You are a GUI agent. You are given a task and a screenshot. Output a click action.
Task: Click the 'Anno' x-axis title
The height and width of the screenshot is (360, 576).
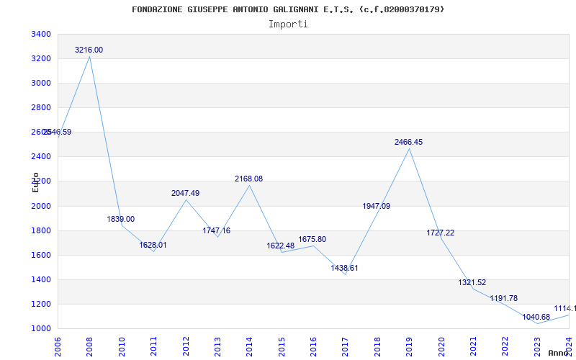coord(557,353)
